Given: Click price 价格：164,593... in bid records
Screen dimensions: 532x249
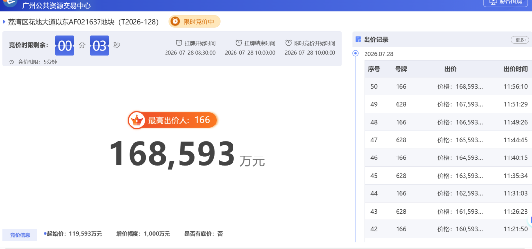Looking at the screenshot, I should [460, 158].
